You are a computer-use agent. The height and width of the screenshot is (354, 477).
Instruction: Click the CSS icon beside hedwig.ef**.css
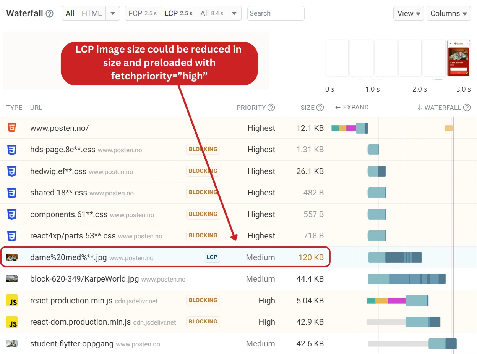point(12,171)
